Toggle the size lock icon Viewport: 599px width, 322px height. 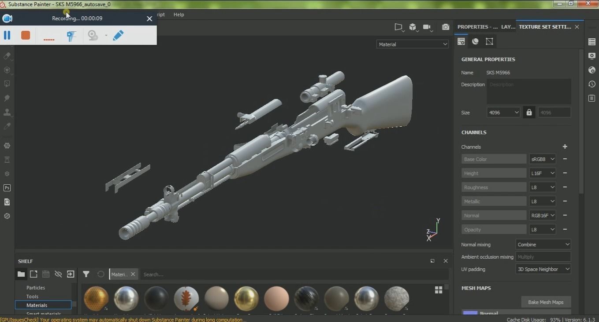[529, 112]
